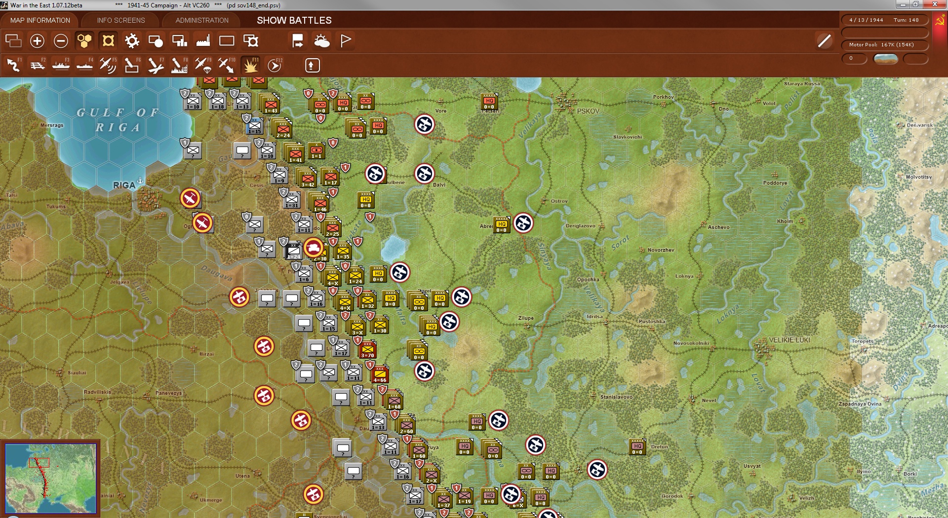948x518 pixels.
Task: Click the rectangle-with-bars toolbar icon
Action: tap(179, 41)
